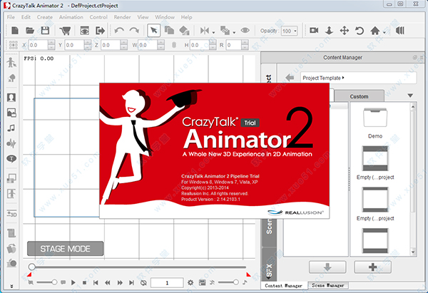Open the Render menu
The height and width of the screenshot is (293, 428).
pyautogui.click(x=122, y=17)
